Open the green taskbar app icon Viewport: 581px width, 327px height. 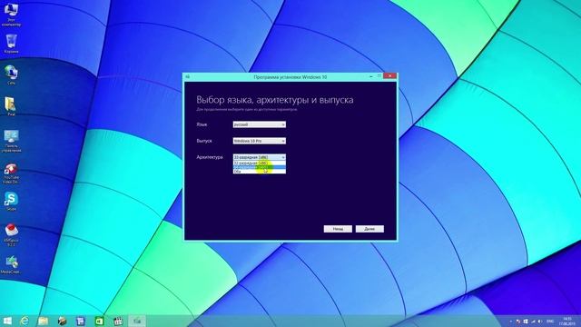[99, 321]
